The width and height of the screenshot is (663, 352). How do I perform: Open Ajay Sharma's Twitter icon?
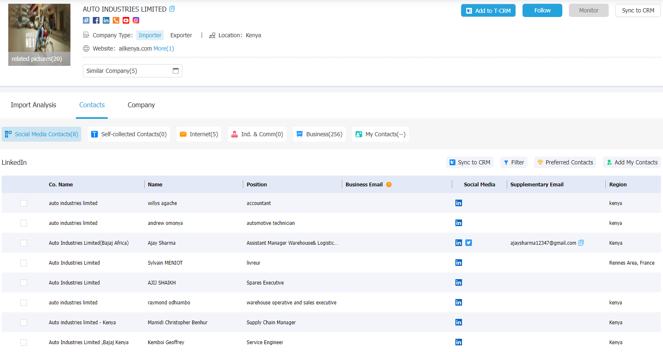[469, 243]
